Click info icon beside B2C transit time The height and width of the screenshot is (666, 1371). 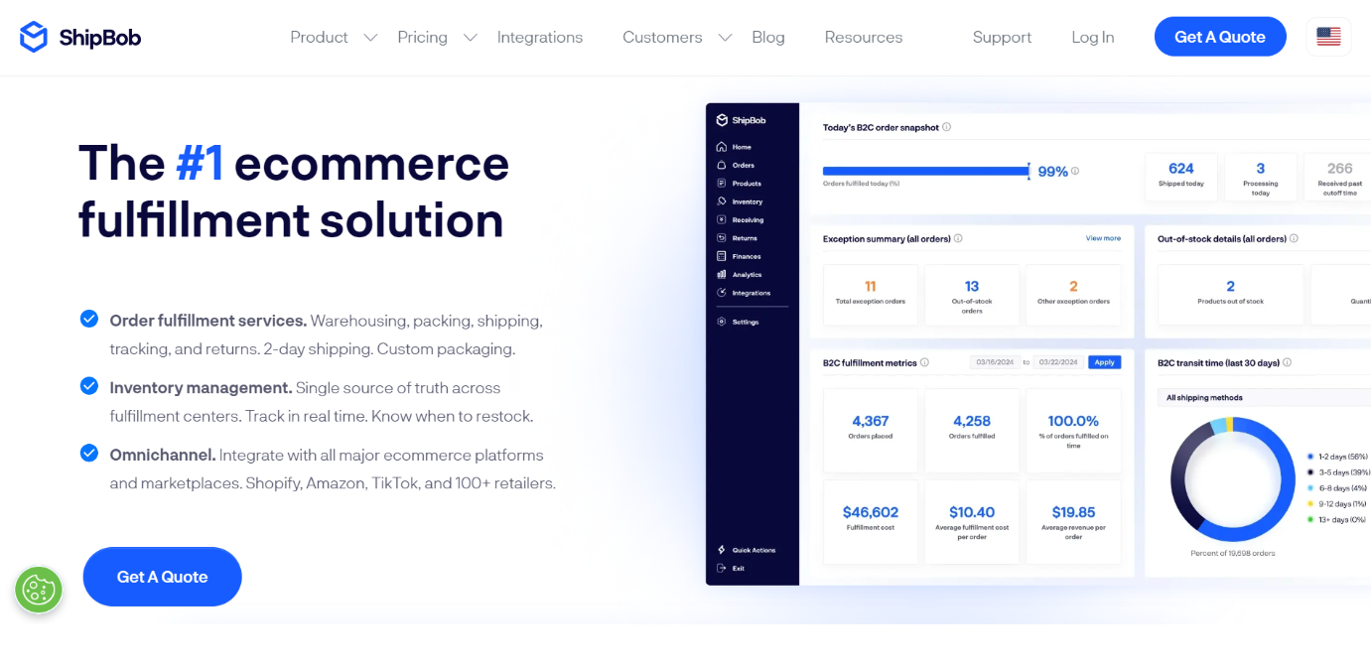pyautogui.click(x=1287, y=362)
